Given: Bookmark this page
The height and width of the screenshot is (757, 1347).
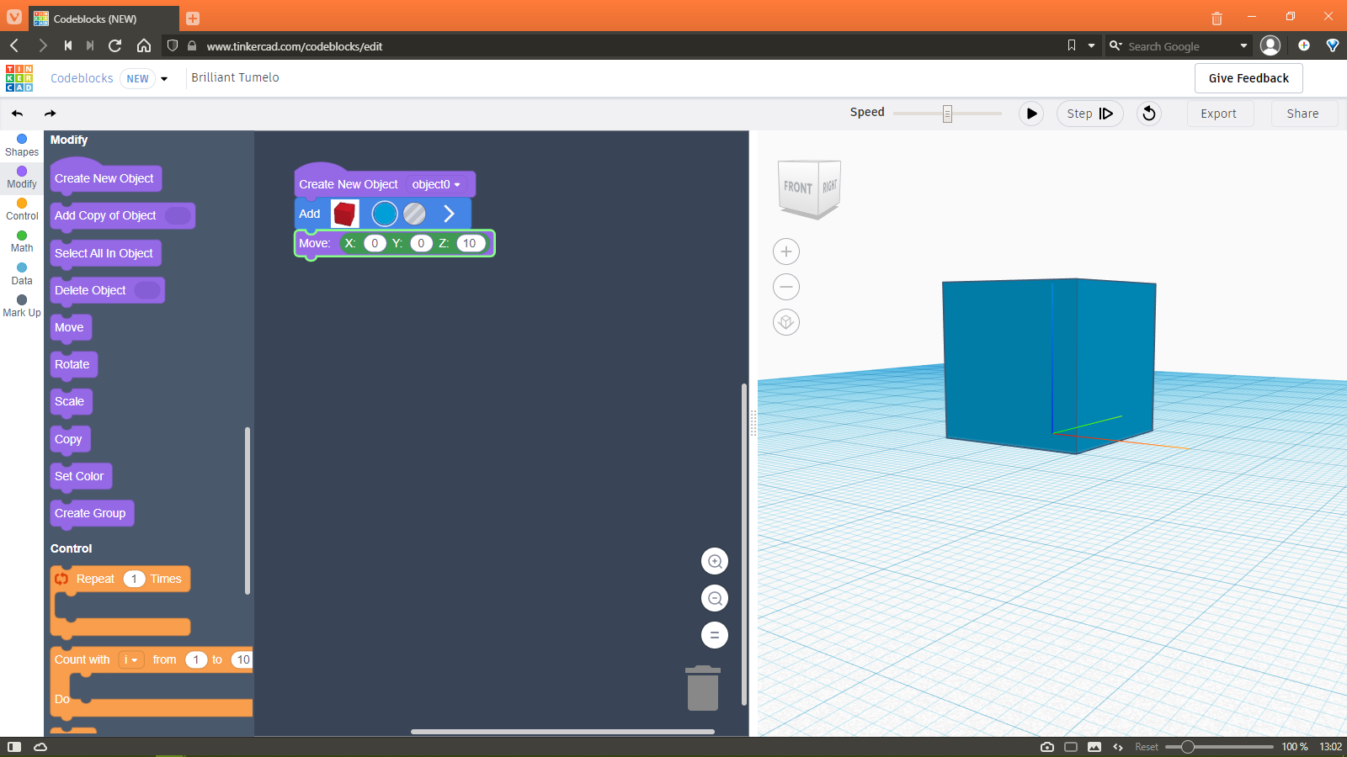Looking at the screenshot, I should 1072,45.
